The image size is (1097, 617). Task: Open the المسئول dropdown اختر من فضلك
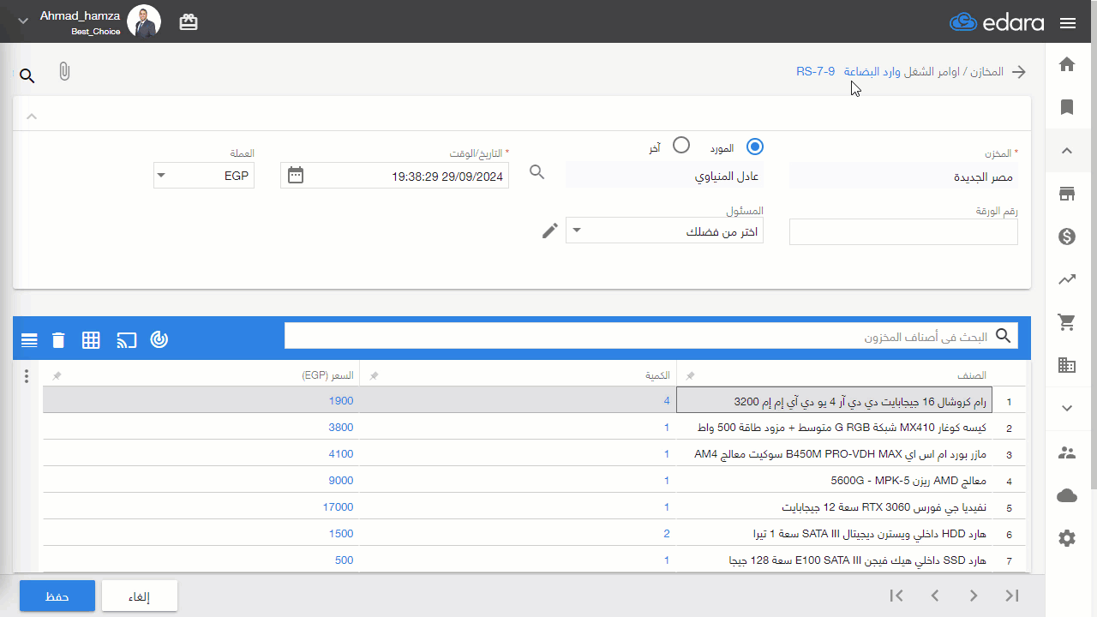664,231
